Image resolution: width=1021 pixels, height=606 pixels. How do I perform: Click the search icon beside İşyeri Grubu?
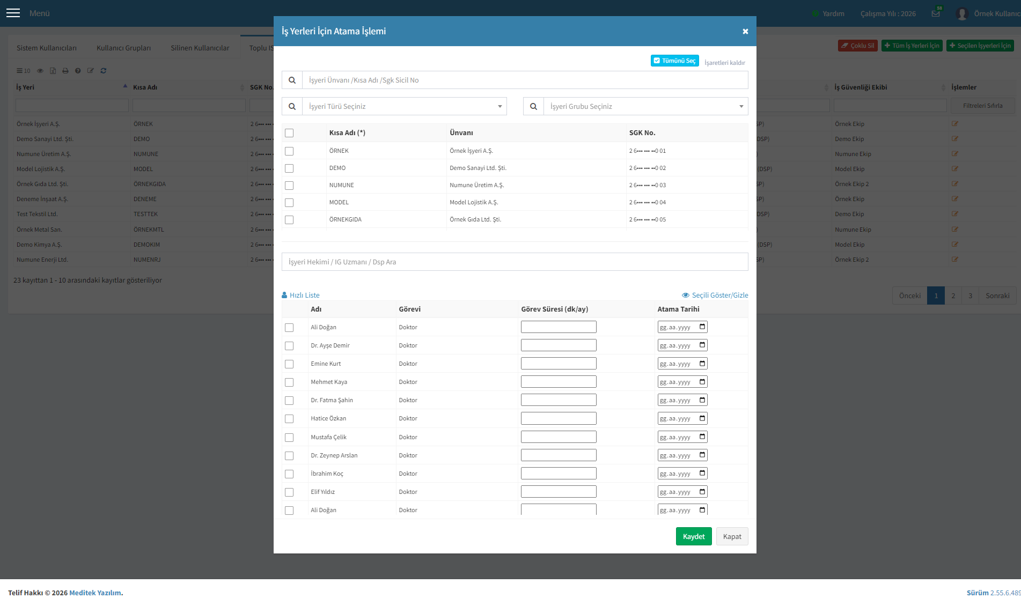[533, 106]
